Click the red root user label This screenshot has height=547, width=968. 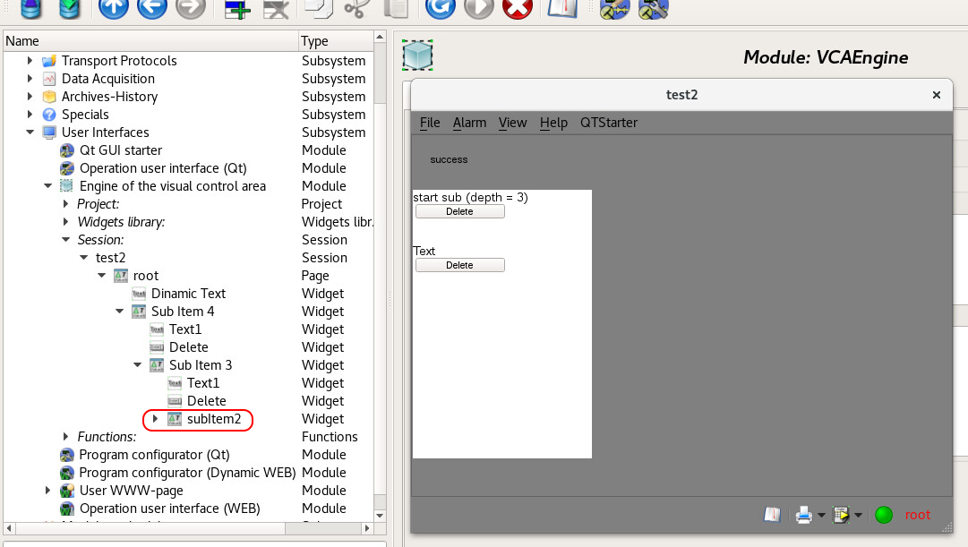pos(917,515)
